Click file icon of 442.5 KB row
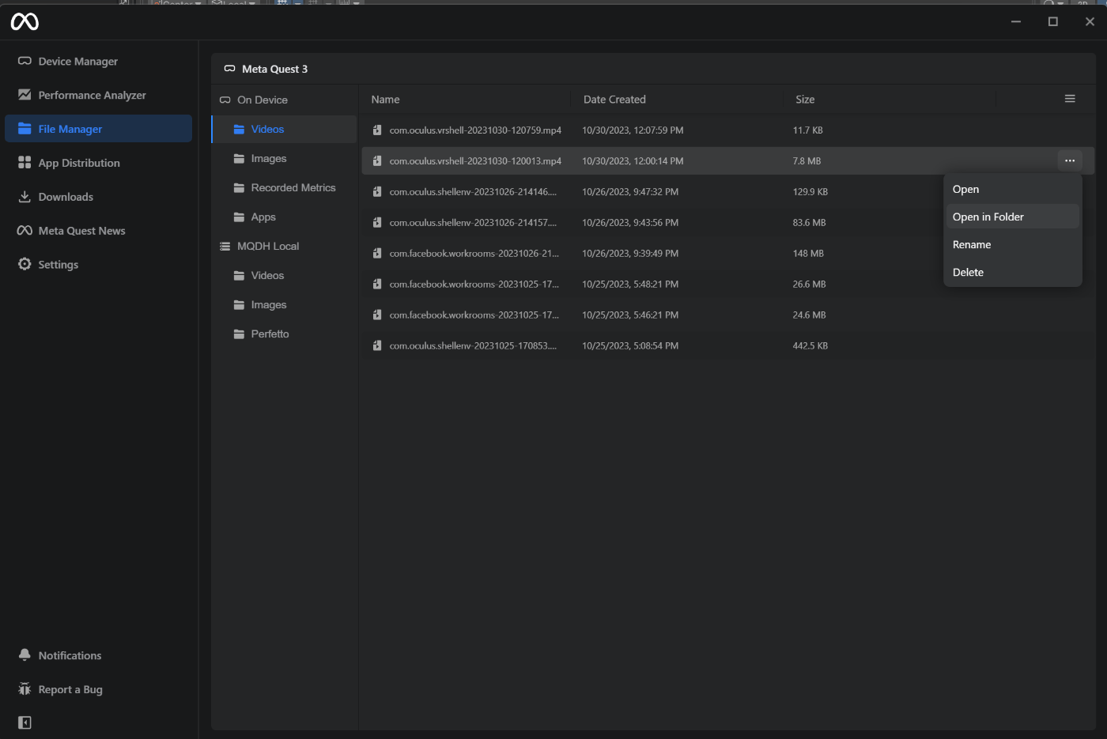Image resolution: width=1107 pixels, height=739 pixels. click(x=377, y=345)
